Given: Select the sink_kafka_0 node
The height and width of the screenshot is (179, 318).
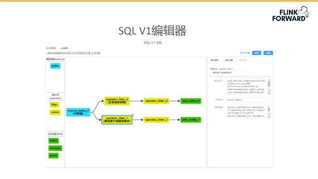Looking at the screenshot, I should click(x=191, y=101).
